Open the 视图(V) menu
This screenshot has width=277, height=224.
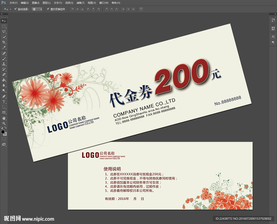[x=92, y=3]
